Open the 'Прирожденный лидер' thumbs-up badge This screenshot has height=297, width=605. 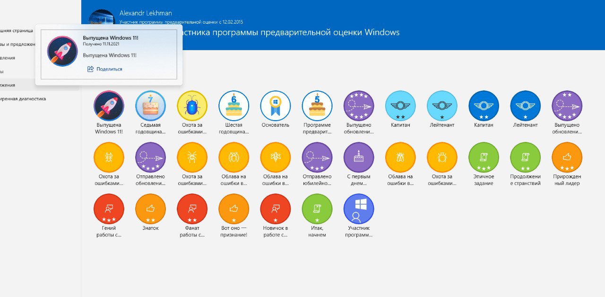tap(567, 157)
